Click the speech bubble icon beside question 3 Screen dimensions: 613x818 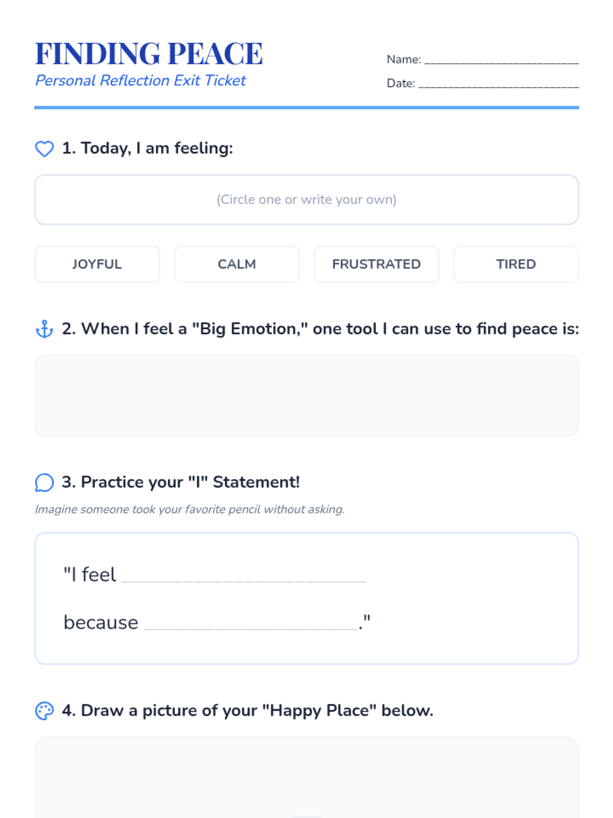coord(44,482)
